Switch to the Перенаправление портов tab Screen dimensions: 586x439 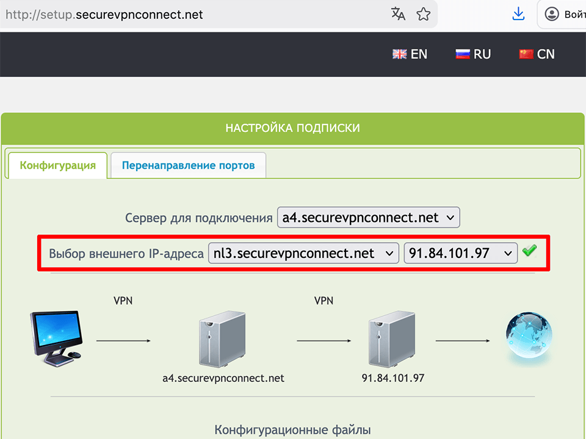click(187, 165)
